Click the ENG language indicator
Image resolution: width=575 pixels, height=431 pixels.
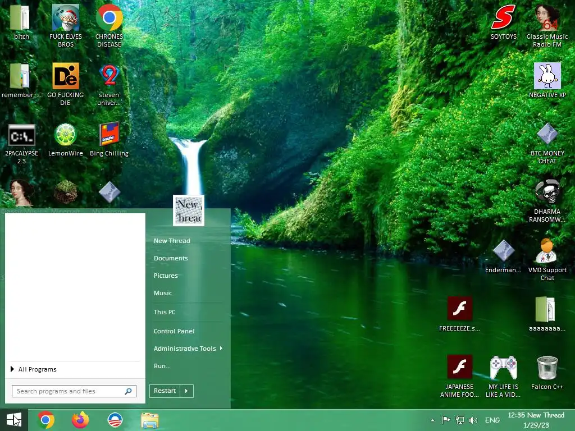pos(492,420)
